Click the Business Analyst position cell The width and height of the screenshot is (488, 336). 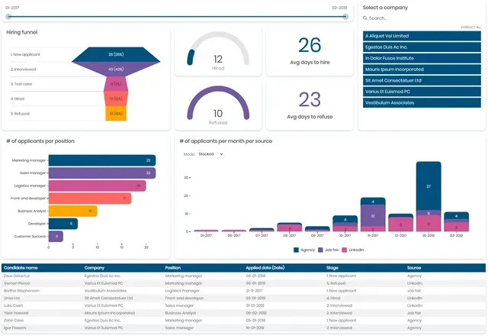[x=181, y=313]
